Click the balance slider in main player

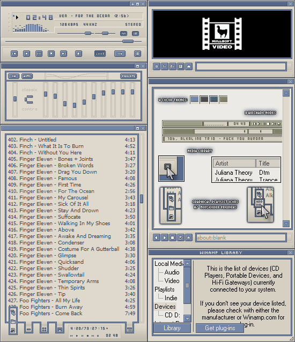point(105,33)
